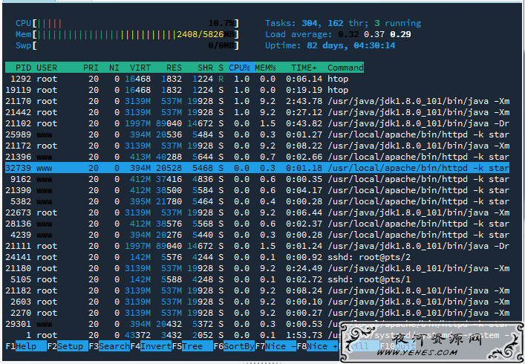Viewport: 525px width, 364px height.
Task: Select java process row PID 21182
Action: click(257, 290)
